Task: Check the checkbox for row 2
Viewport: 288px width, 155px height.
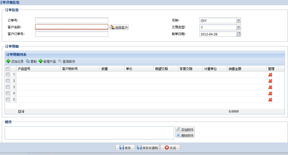Action: [x=8, y=80]
